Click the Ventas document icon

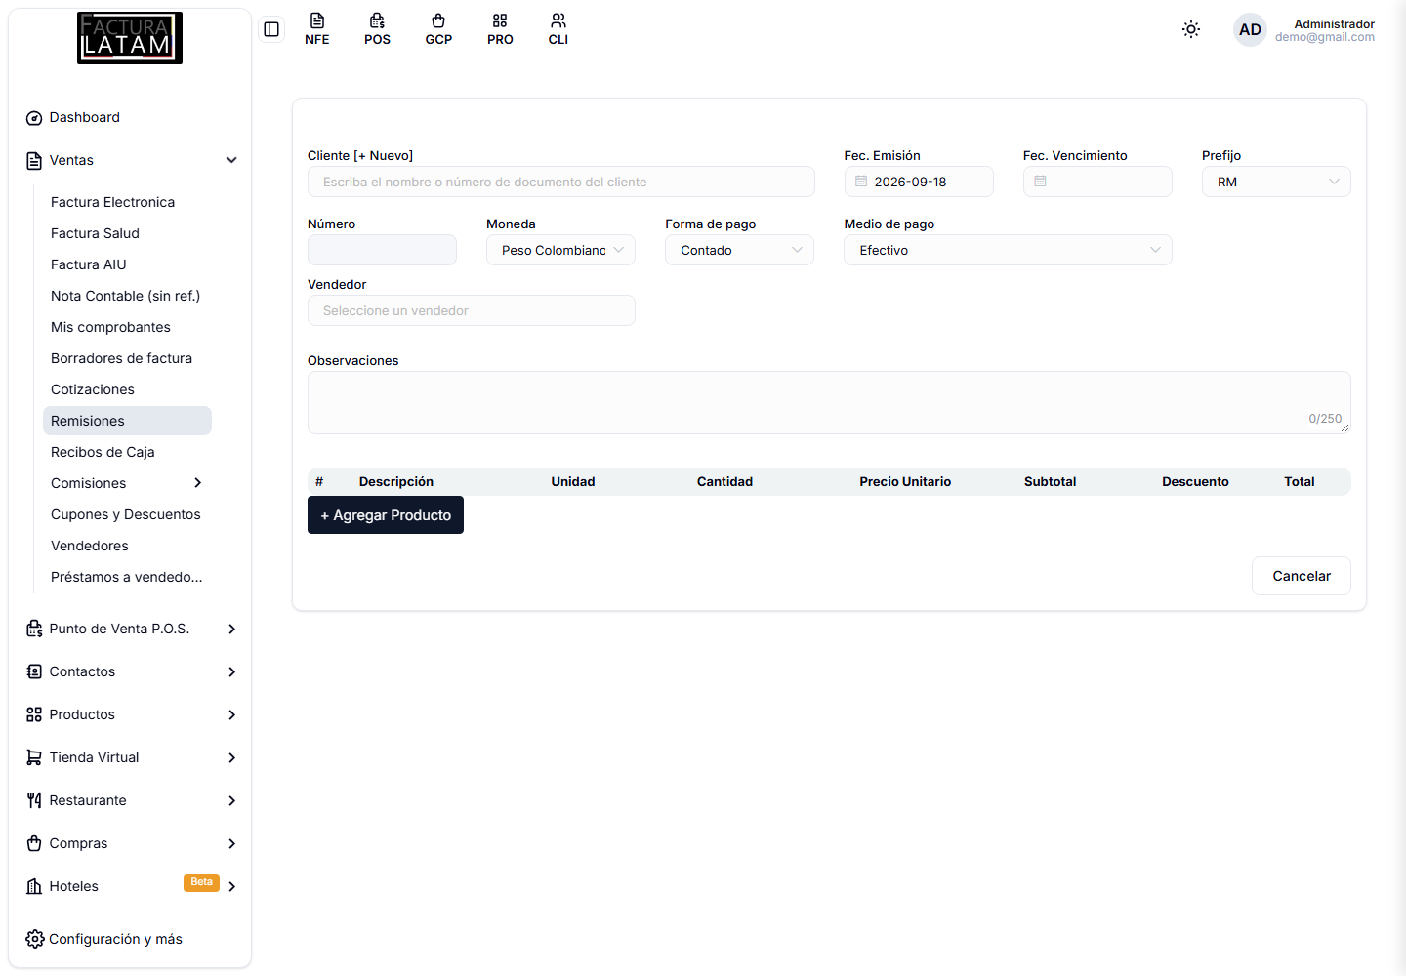[x=34, y=161]
